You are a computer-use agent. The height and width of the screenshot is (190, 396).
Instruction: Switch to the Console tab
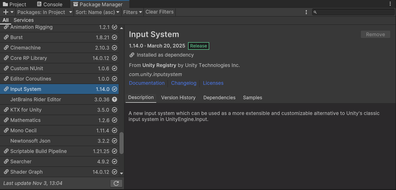(x=50, y=4)
